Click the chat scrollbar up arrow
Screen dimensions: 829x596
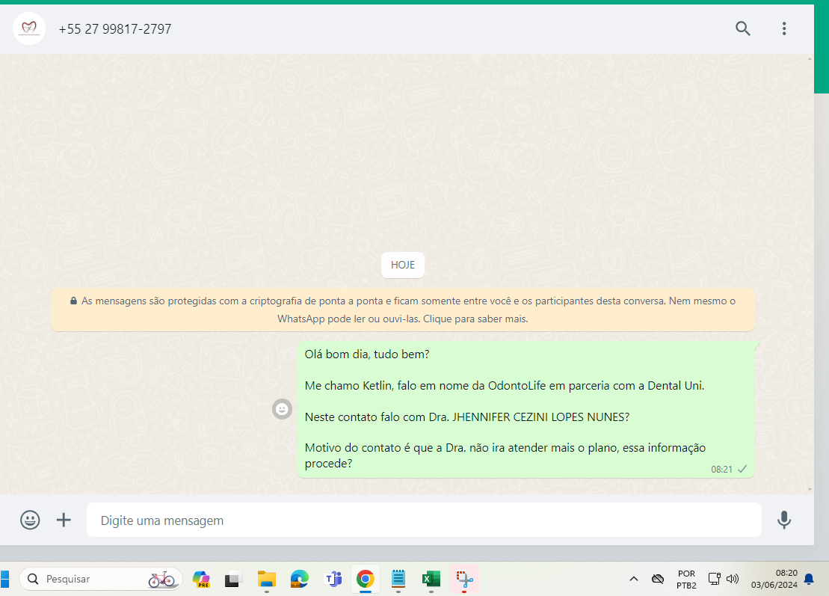click(810, 58)
